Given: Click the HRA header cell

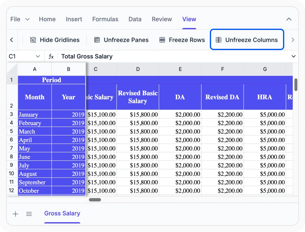Looking at the screenshot, I should 265,97.
